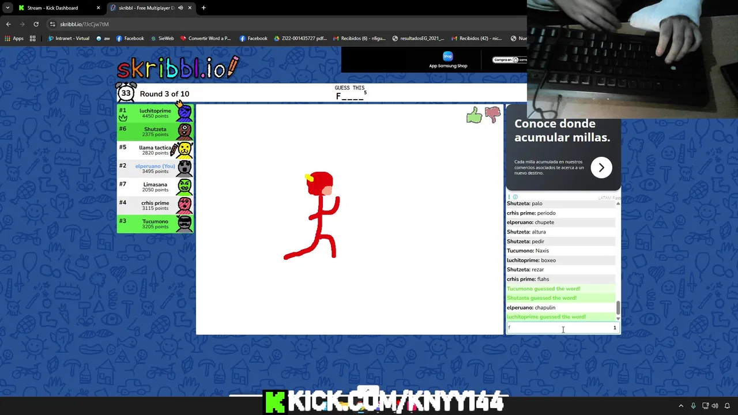Click the word hint 'F____'
The width and height of the screenshot is (738, 415).
(x=350, y=96)
